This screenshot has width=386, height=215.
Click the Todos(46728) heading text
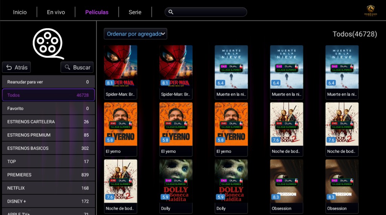[355, 34]
